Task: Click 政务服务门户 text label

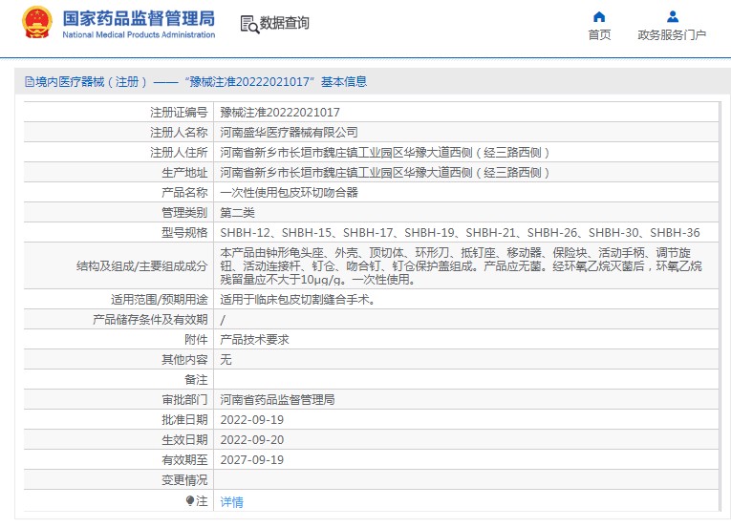Action: 672,35
